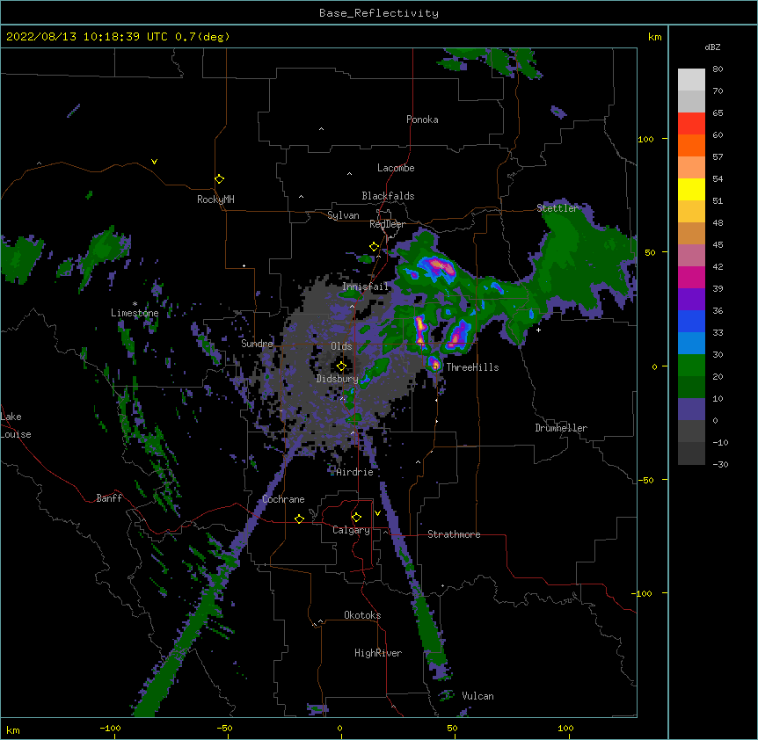Click the Sundre town label

point(257,344)
